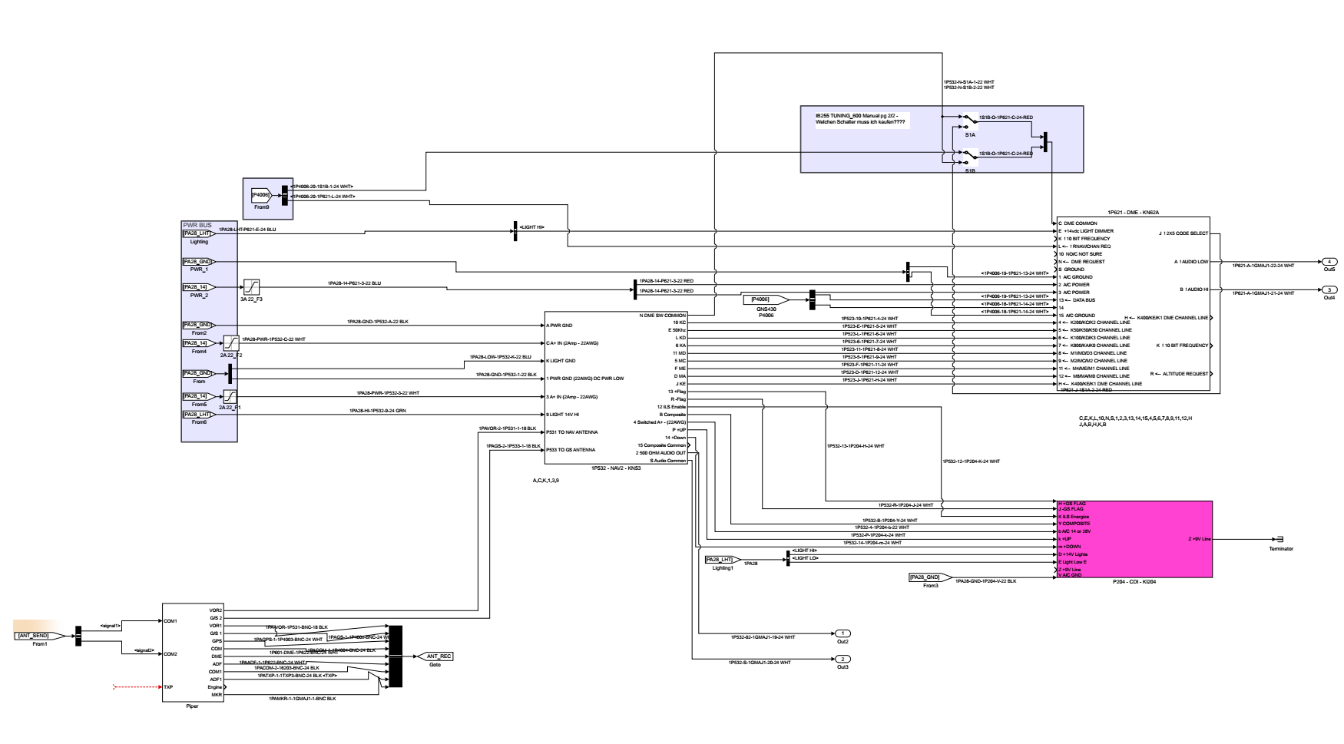This screenshot has height=744, width=1344.
Task: Select the P4006 From9 block
Action: pyautogui.click(x=261, y=195)
